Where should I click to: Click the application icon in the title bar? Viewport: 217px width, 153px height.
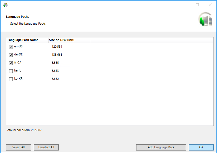[6, 5]
